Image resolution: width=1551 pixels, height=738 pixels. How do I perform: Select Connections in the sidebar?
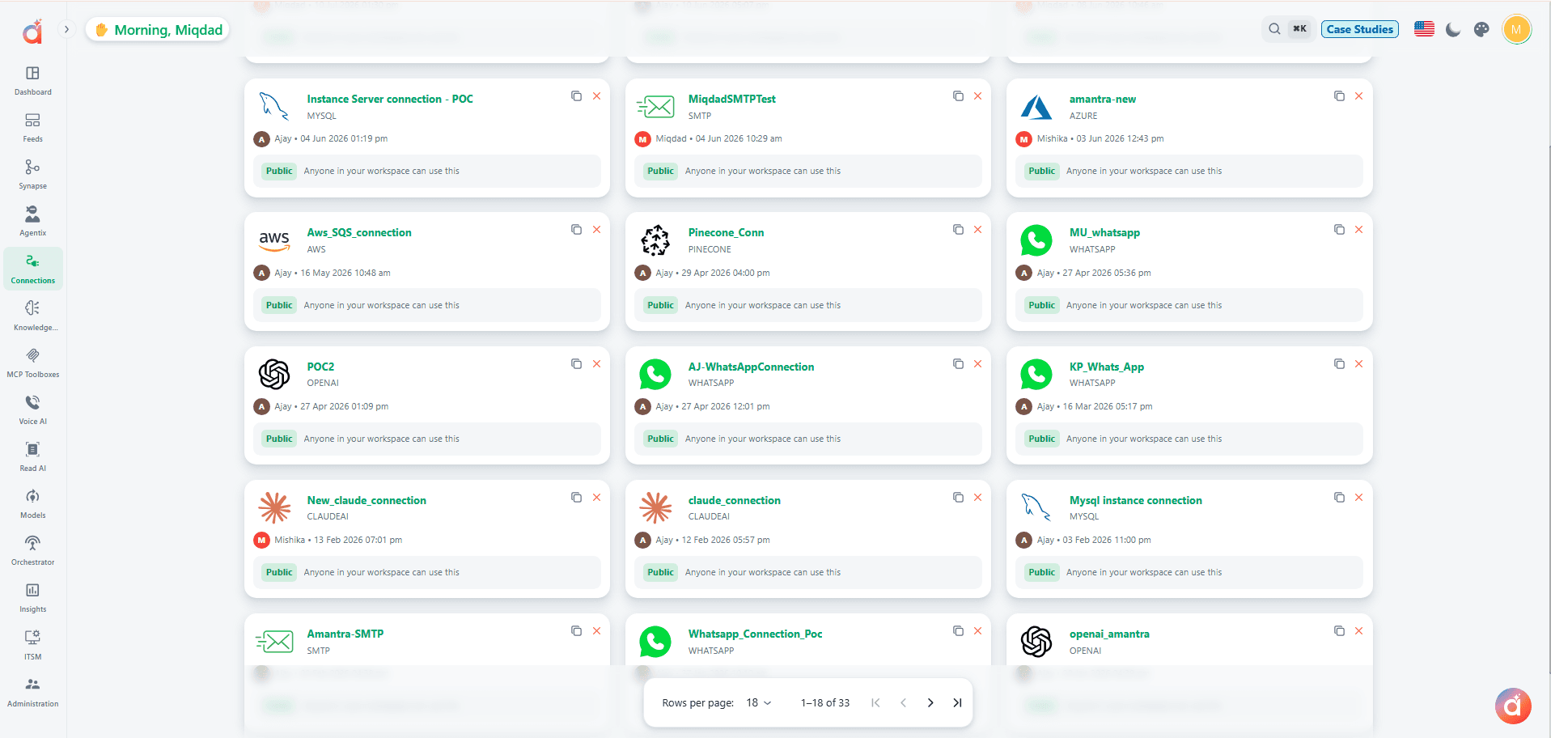tap(32, 269)
